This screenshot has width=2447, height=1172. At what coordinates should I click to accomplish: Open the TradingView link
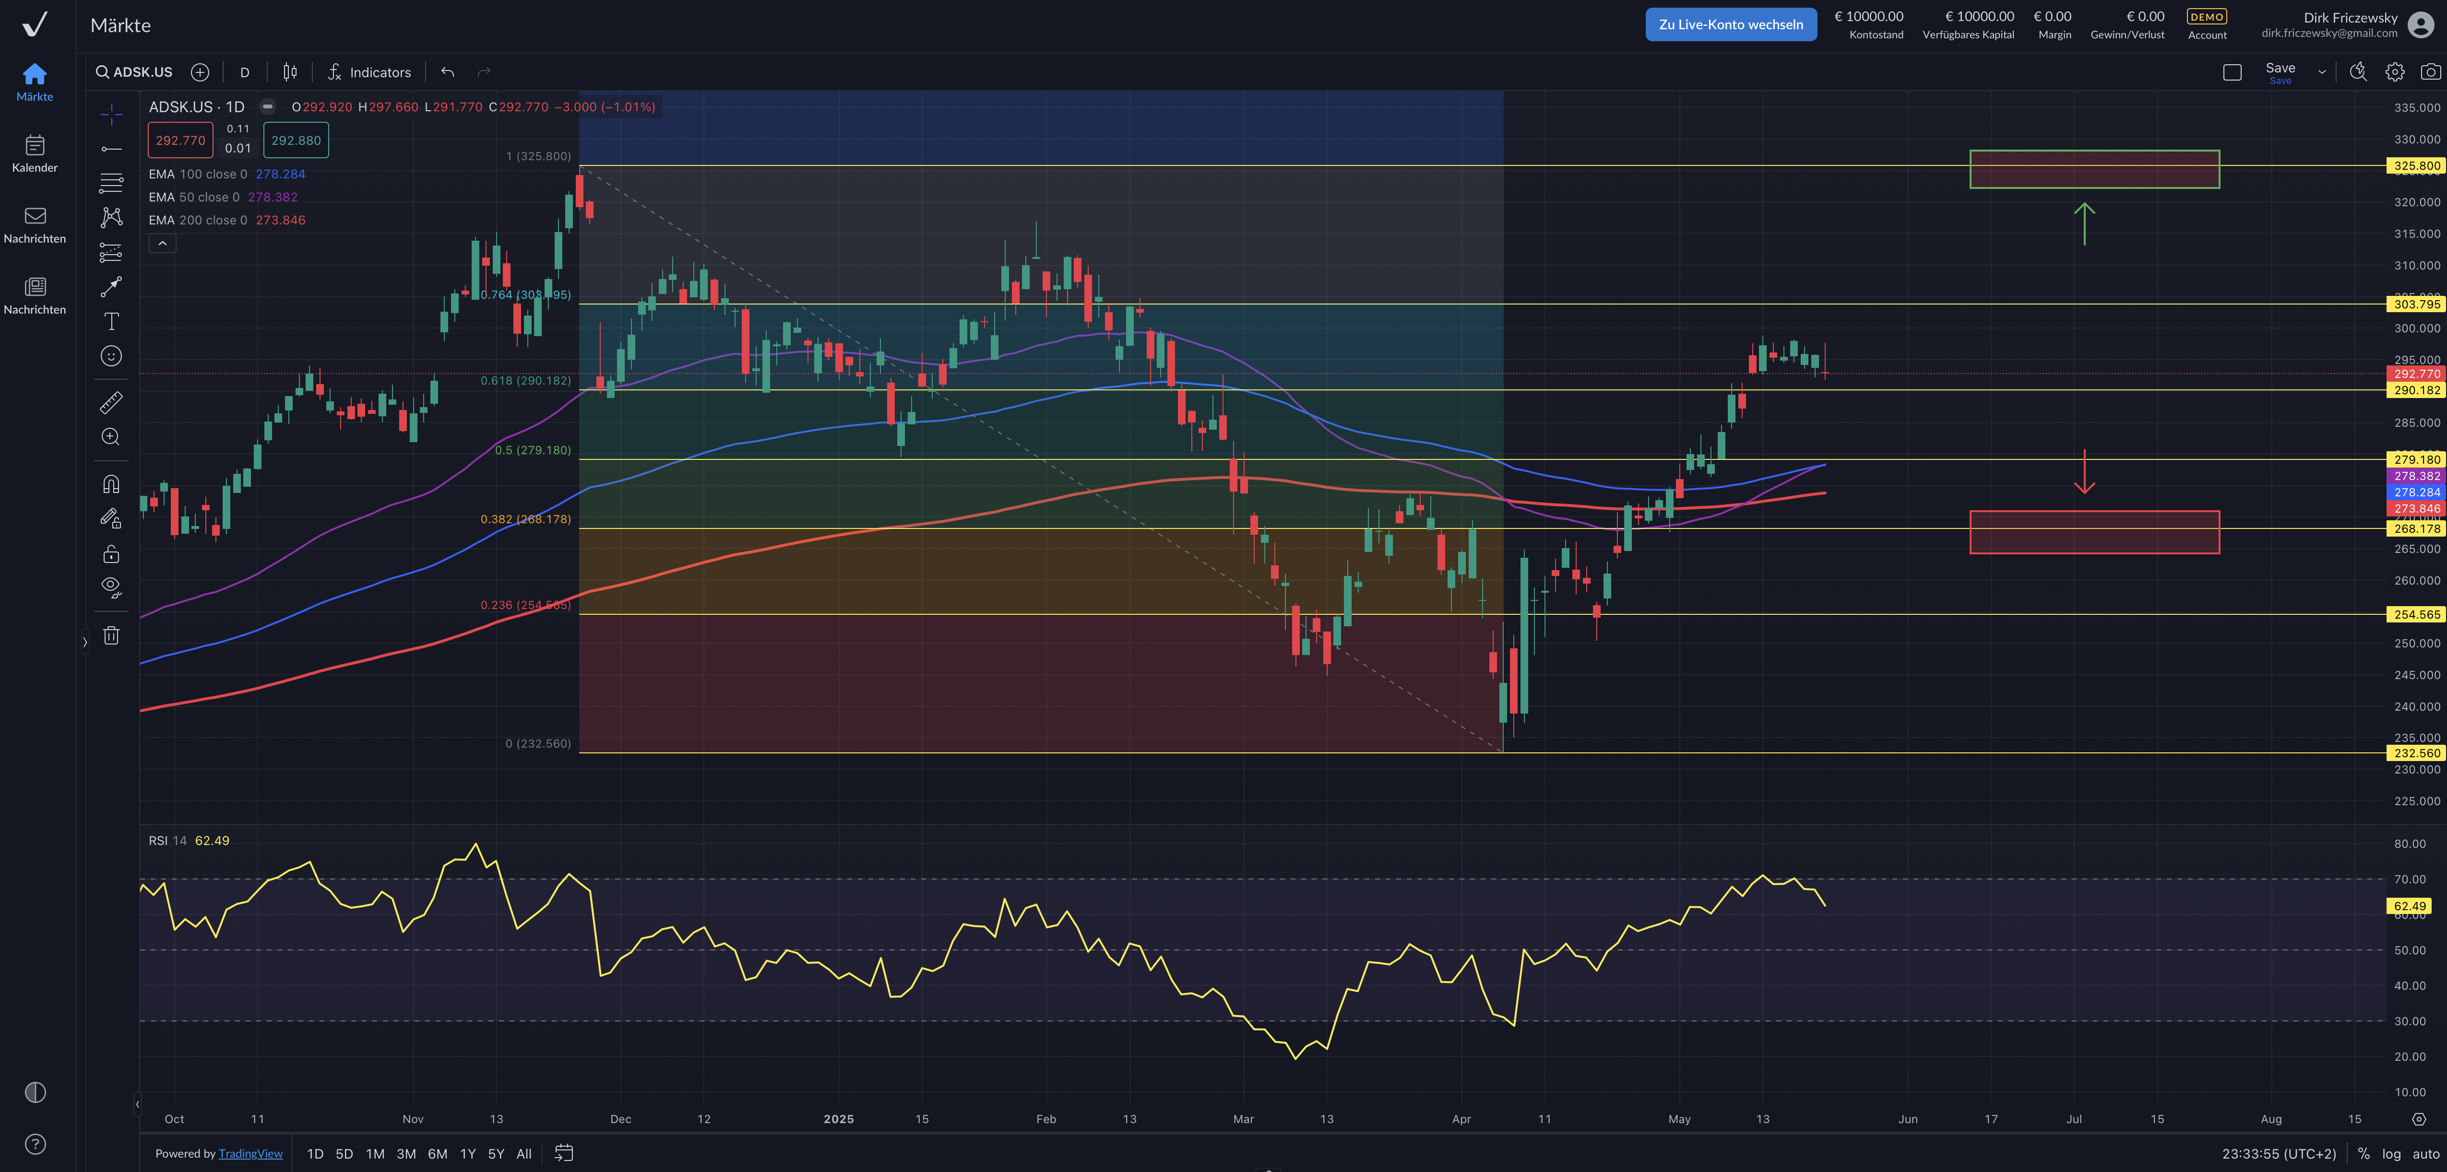pos(250,1154)
